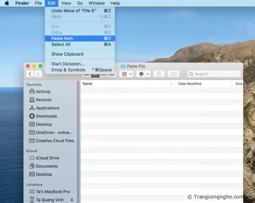Open the Action gear dropdown
Screen dimensions: 255x203
143,74
